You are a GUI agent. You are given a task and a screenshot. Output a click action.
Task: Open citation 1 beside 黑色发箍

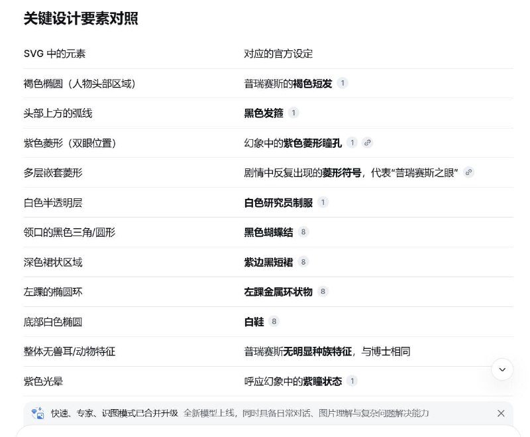293,113
